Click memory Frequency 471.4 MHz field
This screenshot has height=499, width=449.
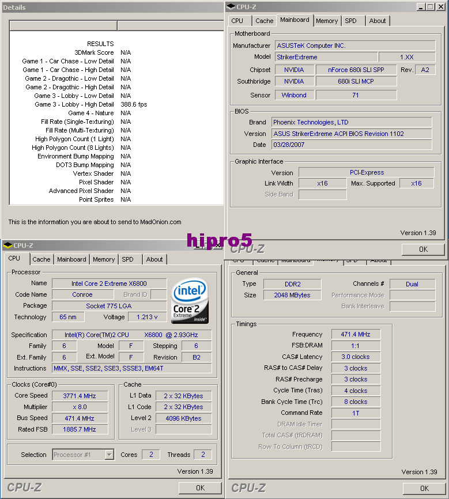(356, 334)
